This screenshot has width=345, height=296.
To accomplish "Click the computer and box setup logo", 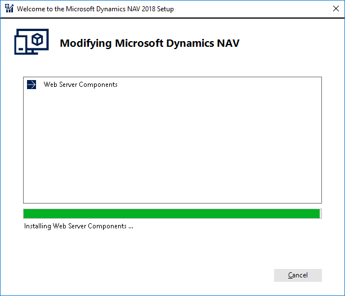I will click(32, 42).
